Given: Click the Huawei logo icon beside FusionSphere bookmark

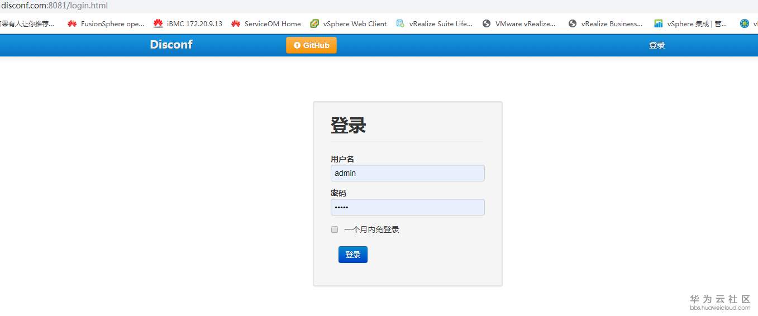Looking at the screenshot, I should (72, 23).
